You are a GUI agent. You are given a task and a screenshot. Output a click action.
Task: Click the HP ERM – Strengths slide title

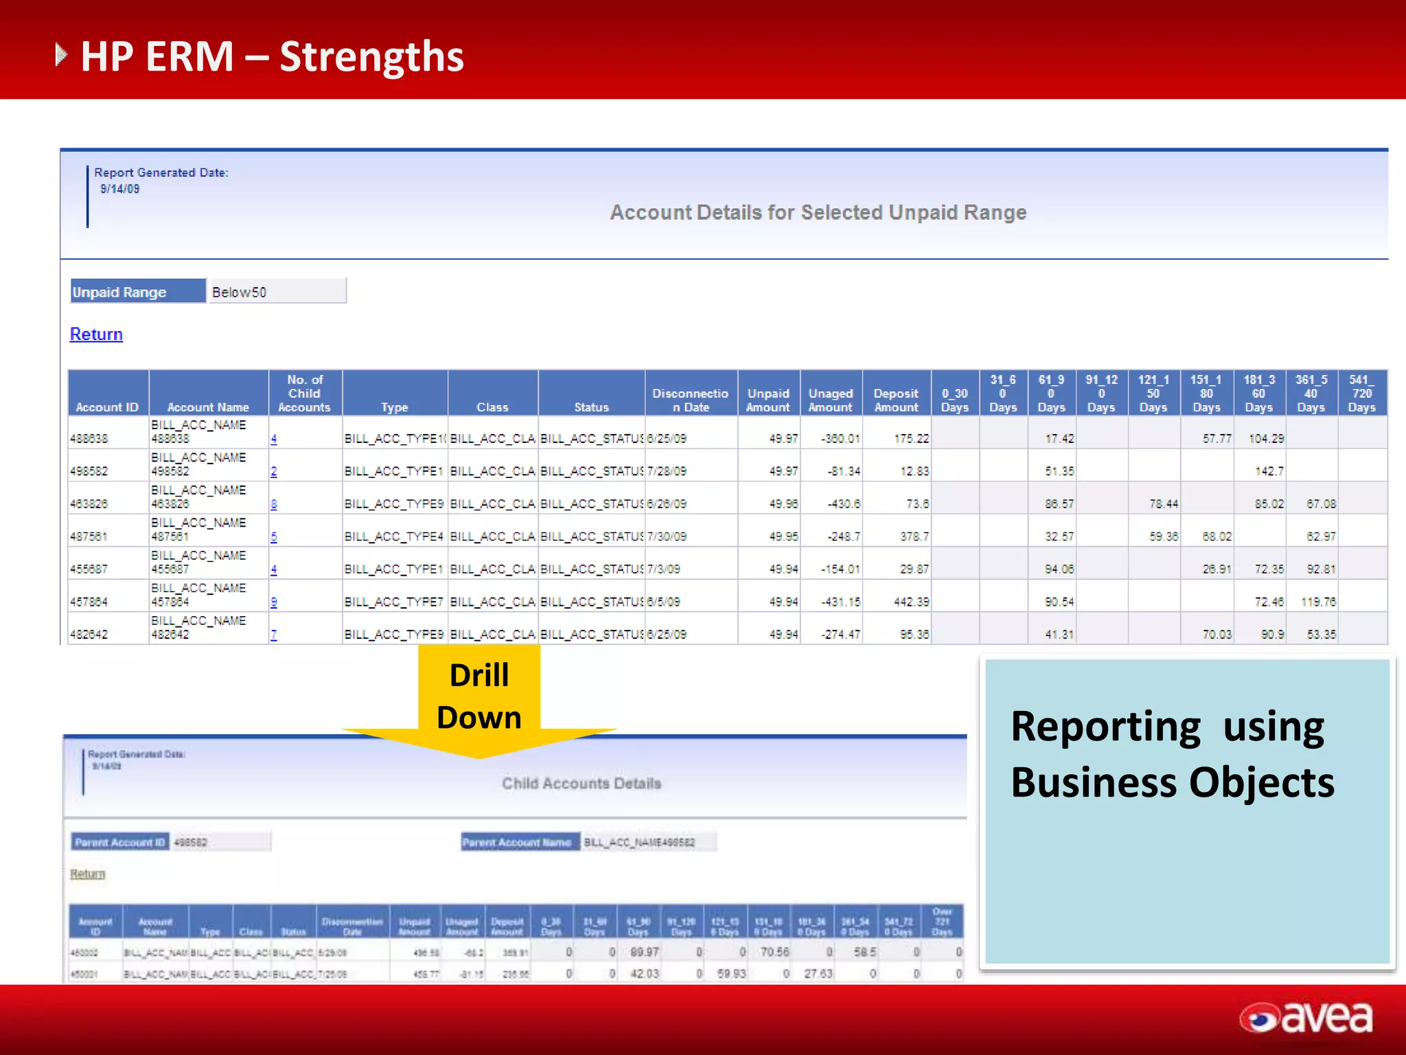click(x=273, y=56)
